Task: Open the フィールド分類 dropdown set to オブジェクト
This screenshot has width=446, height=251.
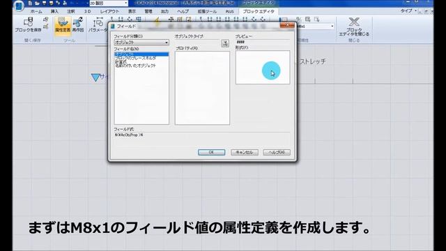Action: (141, 43)
